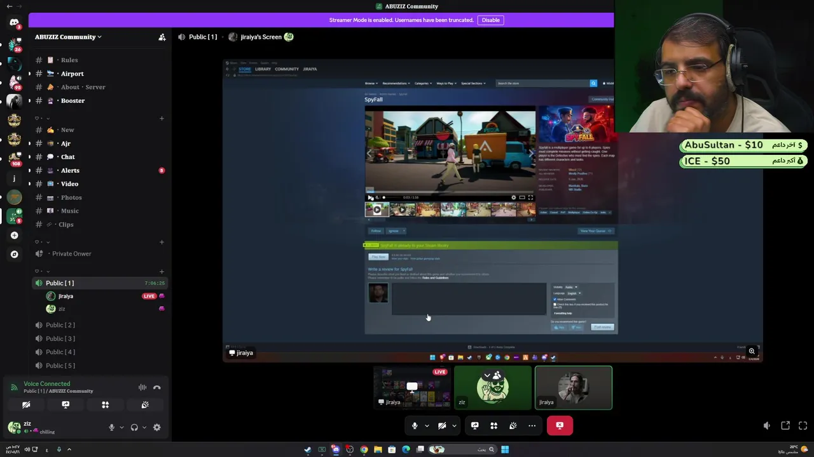Share screen from the call controls
The width and height of the screenshot is (814, 457).
click(474, 425)
